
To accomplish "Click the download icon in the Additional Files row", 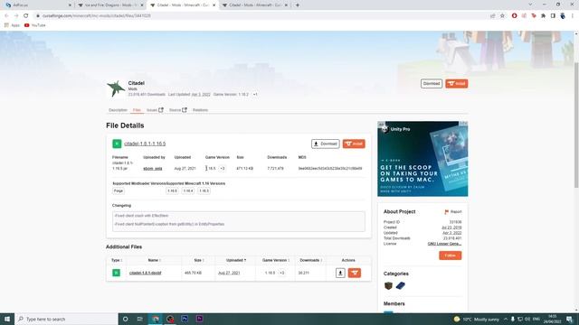I will (x=340, y=273).
